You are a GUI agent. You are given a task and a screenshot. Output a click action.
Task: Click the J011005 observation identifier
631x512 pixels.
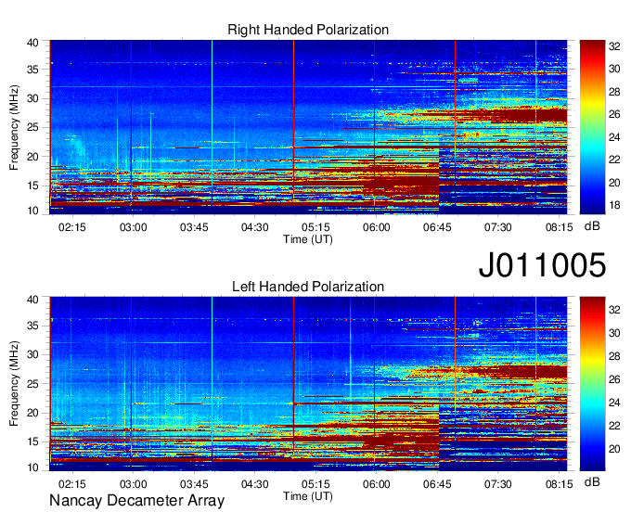click(x=542, y=265)
